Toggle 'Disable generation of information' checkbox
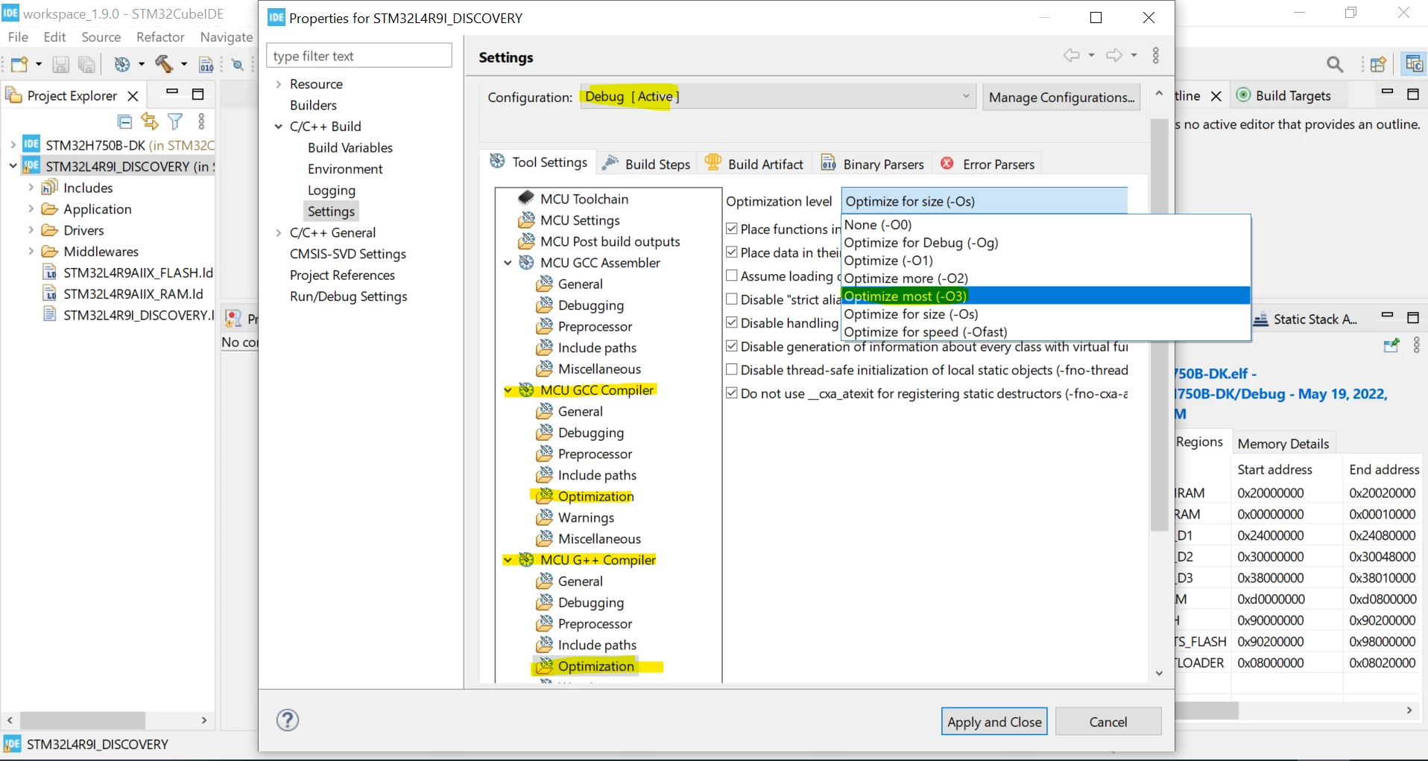This screenshot has height=761, width=1428. [x=732, y=346]
